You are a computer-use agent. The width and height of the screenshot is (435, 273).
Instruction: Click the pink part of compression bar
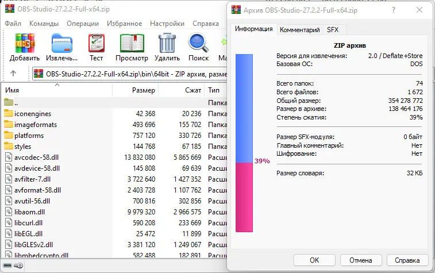[x=244, y=197]
